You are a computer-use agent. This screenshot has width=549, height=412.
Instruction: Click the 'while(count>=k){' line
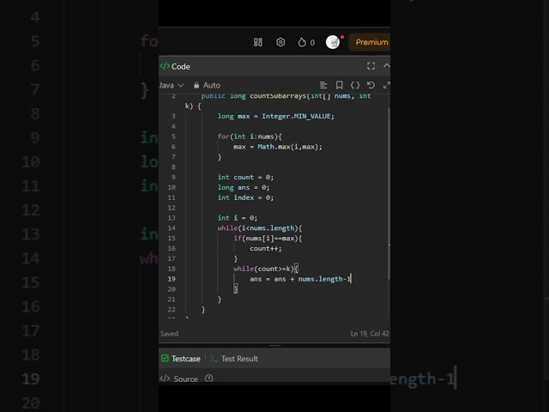coord(266,269)
